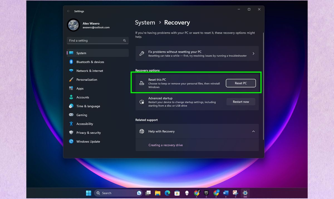Click the Reset PC button

240,83
